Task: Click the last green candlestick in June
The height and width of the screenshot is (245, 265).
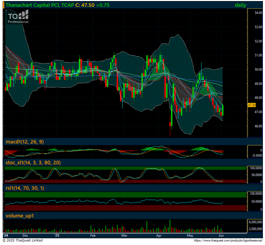Action: tap(222, 110)
